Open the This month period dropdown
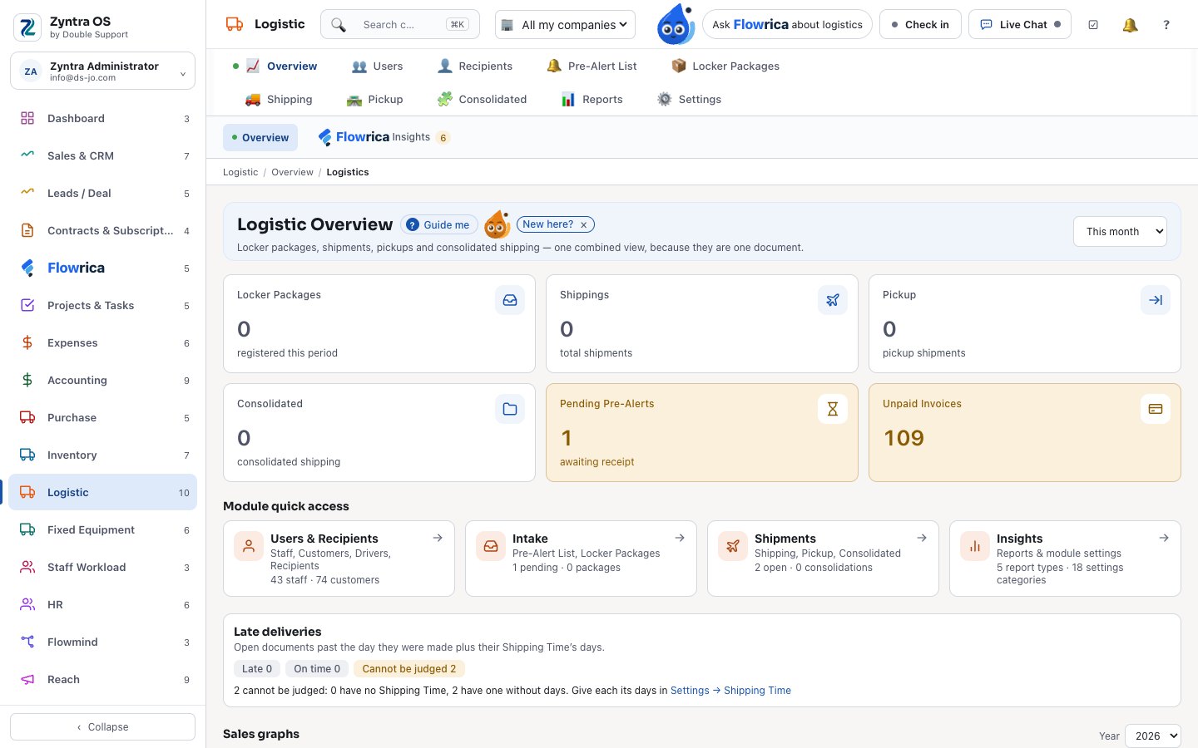Screen dimensions: 1198x748 click(1120, 231)
